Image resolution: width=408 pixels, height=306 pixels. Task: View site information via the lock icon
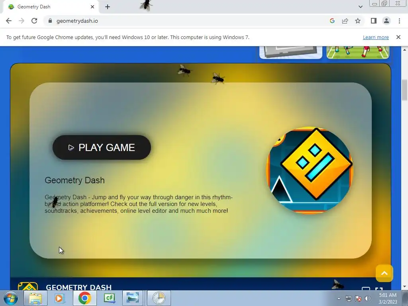tap(50, 21)
